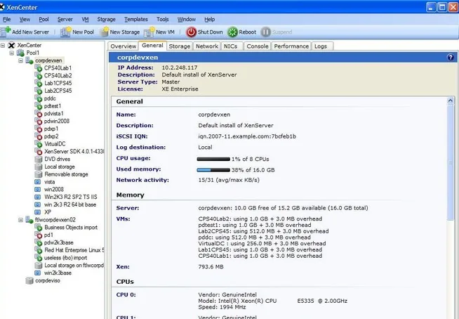Select Red Hat Enterprise Linux VM
This screenshot has height=319, width=459.
click(74, 250)
